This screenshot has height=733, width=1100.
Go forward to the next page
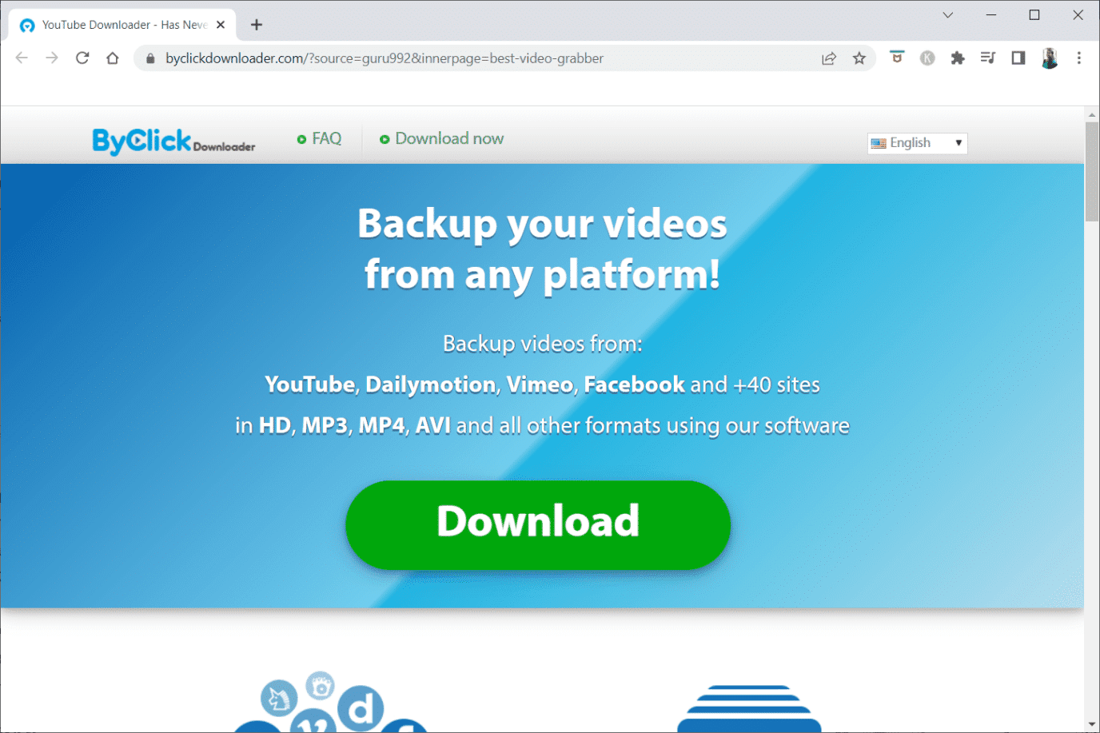[x=52, y=58]
